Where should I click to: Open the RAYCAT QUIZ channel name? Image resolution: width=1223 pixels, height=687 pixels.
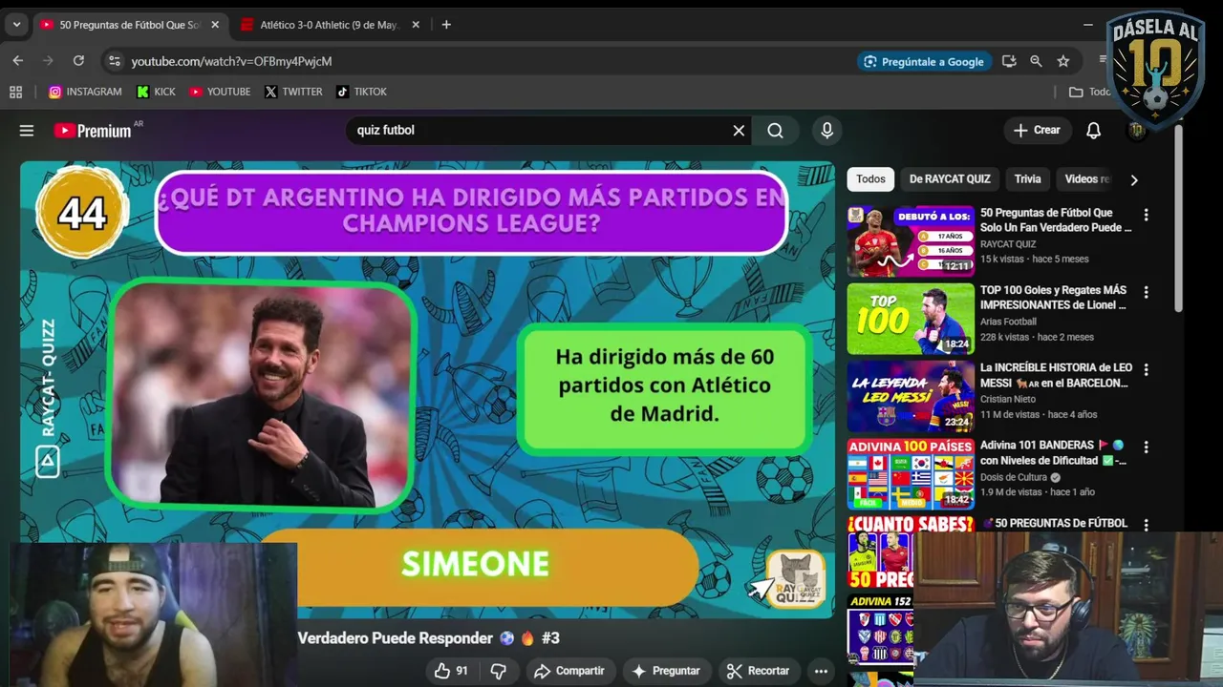click(1008, 244)
